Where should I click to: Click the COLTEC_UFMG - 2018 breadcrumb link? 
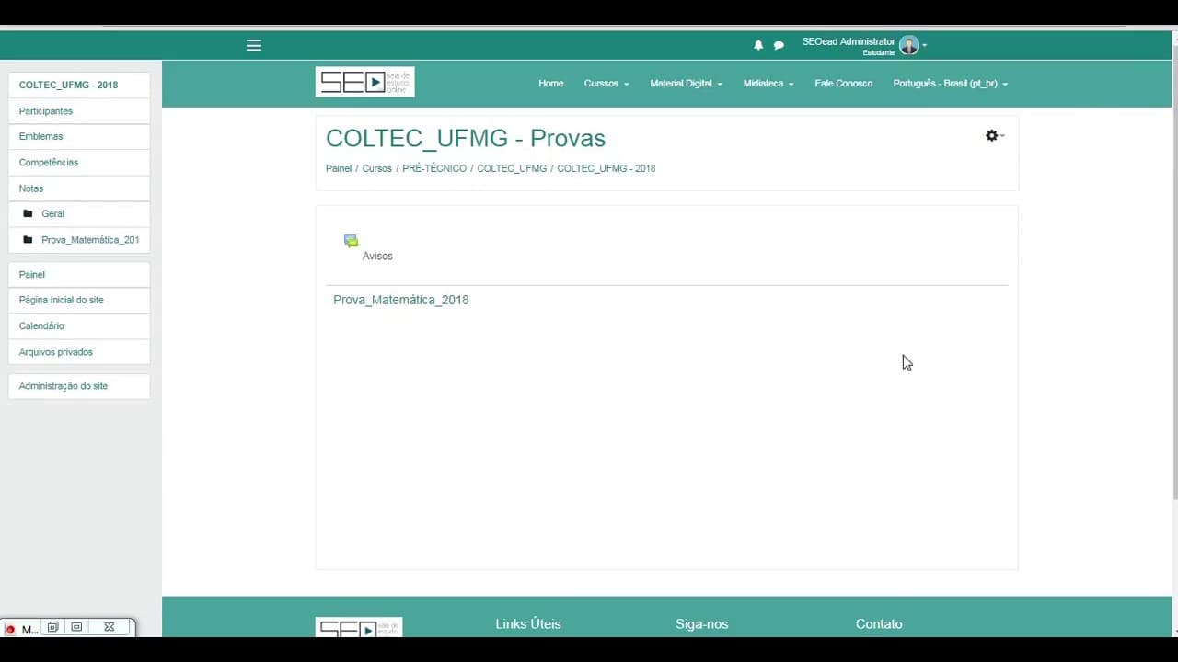click(x=606, y=168)
